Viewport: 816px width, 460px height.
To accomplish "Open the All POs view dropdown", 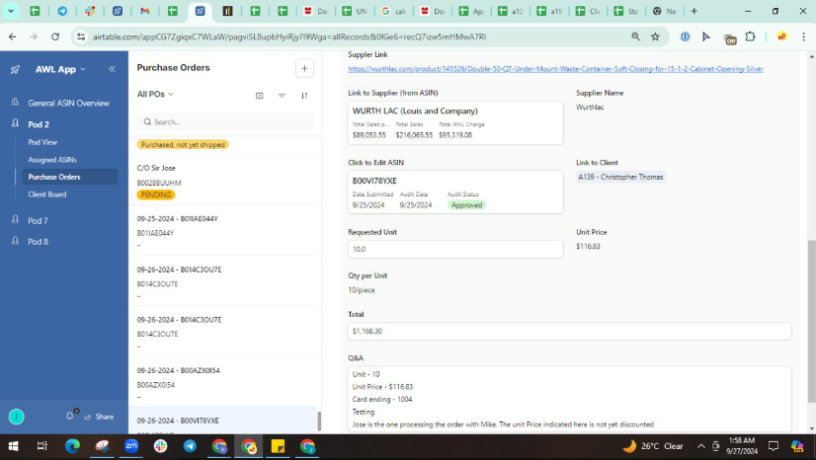I will 155,94.
